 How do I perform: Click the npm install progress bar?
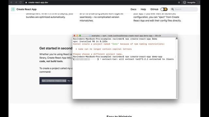[x=86, y=59]
